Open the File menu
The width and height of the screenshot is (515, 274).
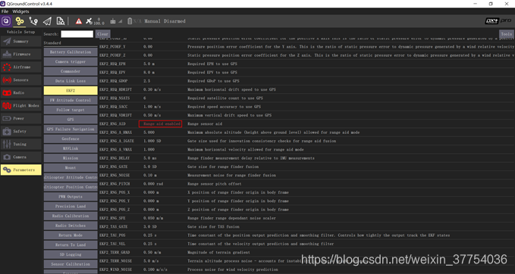(5, 11)
